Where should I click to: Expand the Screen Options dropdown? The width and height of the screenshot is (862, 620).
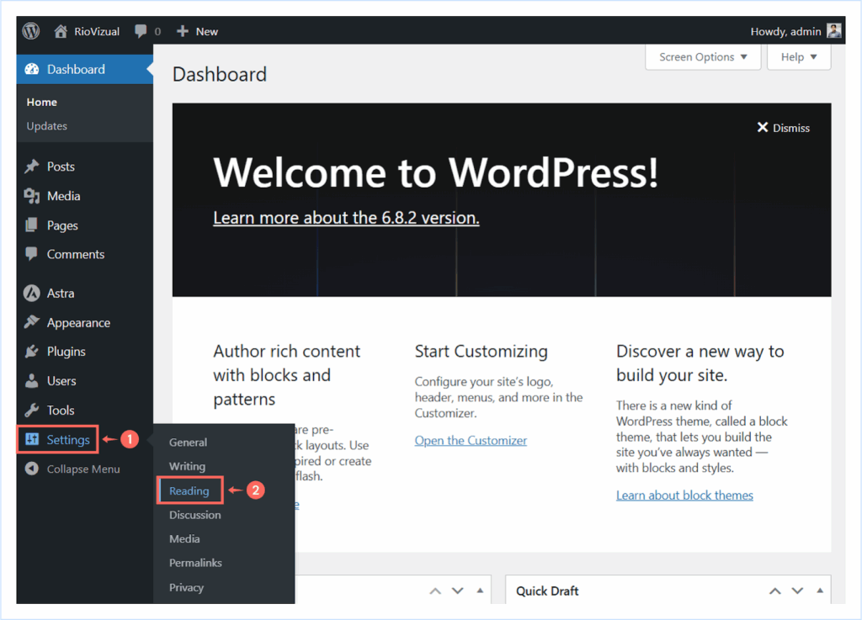click(703, 57)
